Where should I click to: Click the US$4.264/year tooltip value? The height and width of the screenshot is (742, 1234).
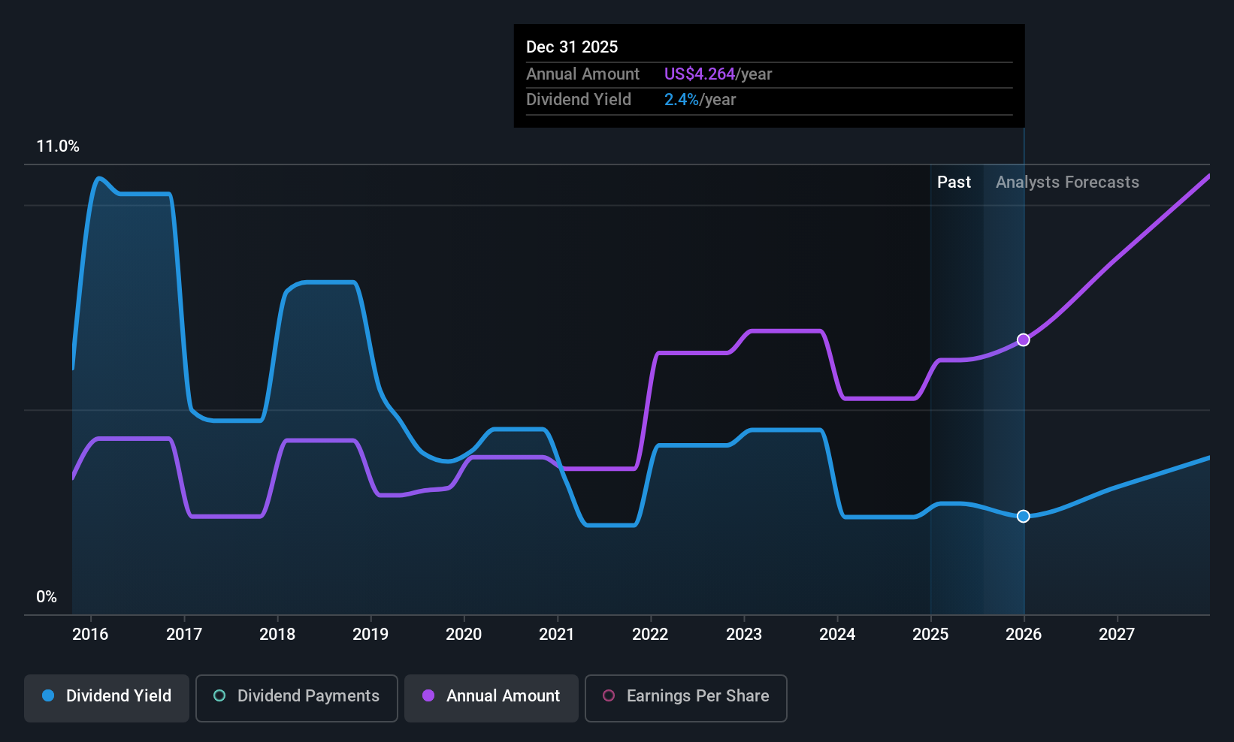click(718, 74)
